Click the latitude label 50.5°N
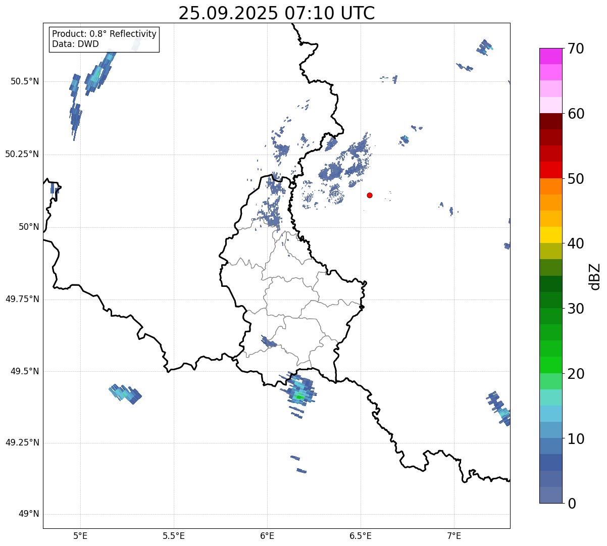607x546 pixels. pyautogui.click(x=25, y=81)
